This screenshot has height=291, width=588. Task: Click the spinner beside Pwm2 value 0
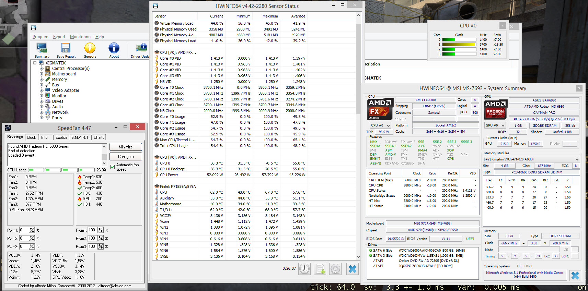tap(32, 238)
